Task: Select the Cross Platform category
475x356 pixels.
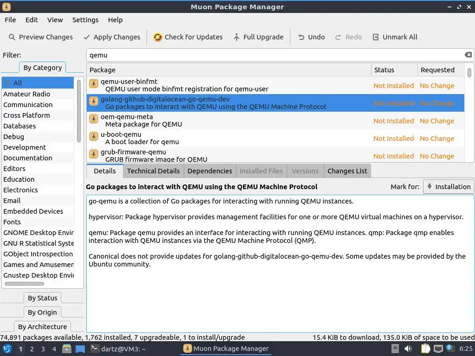Action: click(x=38, y=115)
